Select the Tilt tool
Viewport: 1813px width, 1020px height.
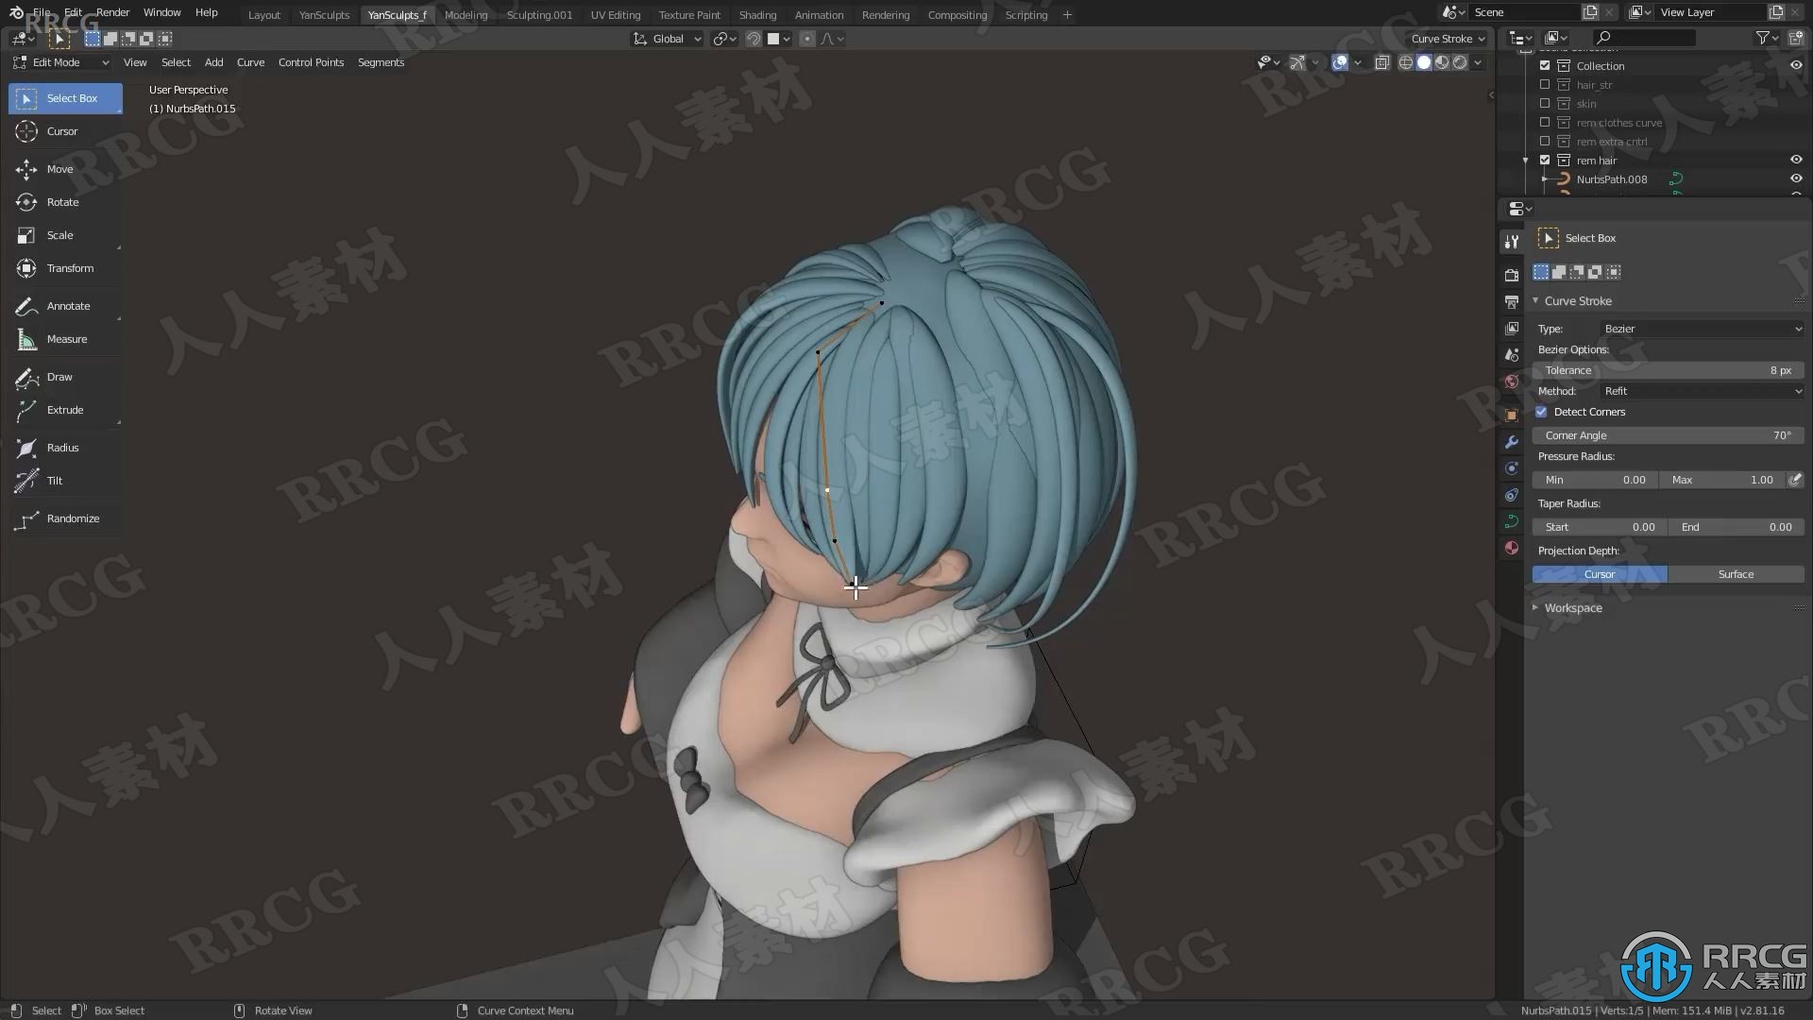pos(65,481)
